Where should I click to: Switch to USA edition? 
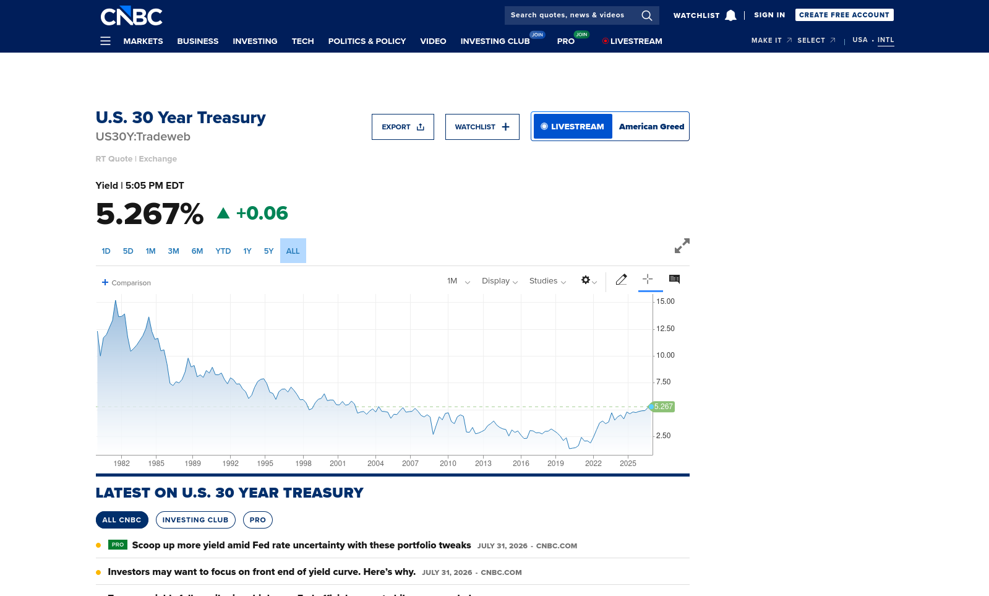pyautogui.click(x=860, y=40)
